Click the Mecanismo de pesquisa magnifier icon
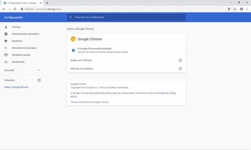The image size is (251, 150). click(6, 48)
